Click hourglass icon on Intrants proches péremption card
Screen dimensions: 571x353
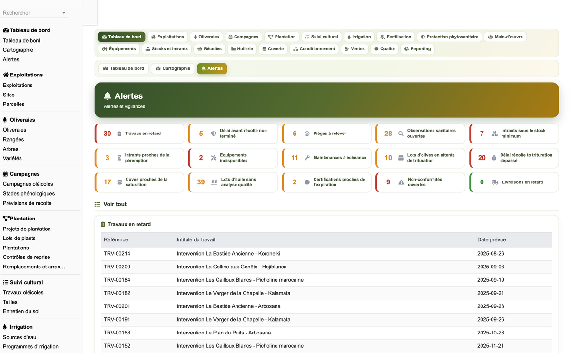[119, 158]
